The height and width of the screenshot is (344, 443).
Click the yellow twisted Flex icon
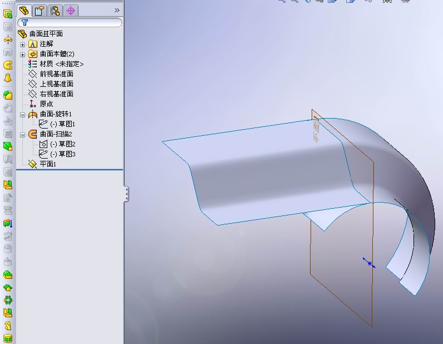[8, 326]
